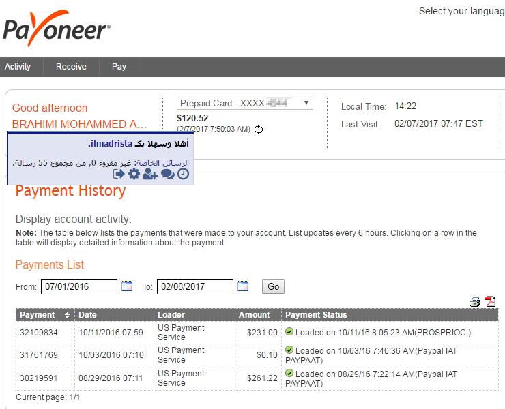Refresh the card balance icon
This screenshot has height=409, width=505.
coord(259,130)
